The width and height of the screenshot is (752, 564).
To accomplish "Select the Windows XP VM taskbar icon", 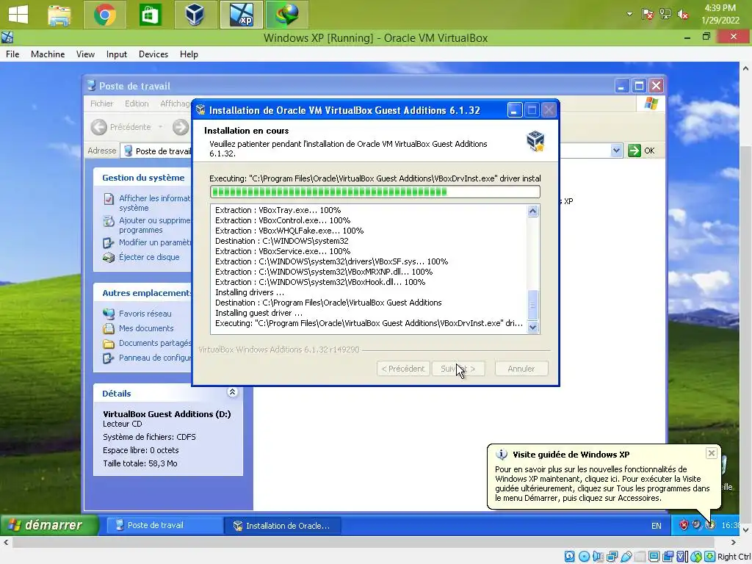I will click(x=241, y=15).
